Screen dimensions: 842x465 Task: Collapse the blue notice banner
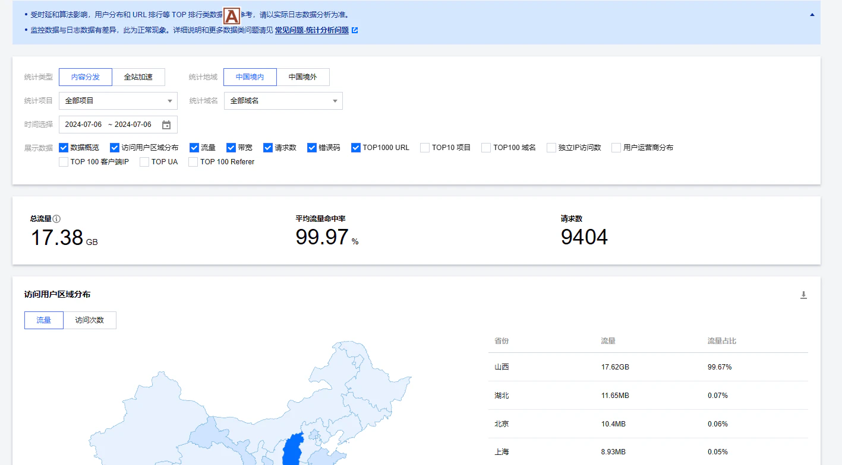(x=813, y=14)
